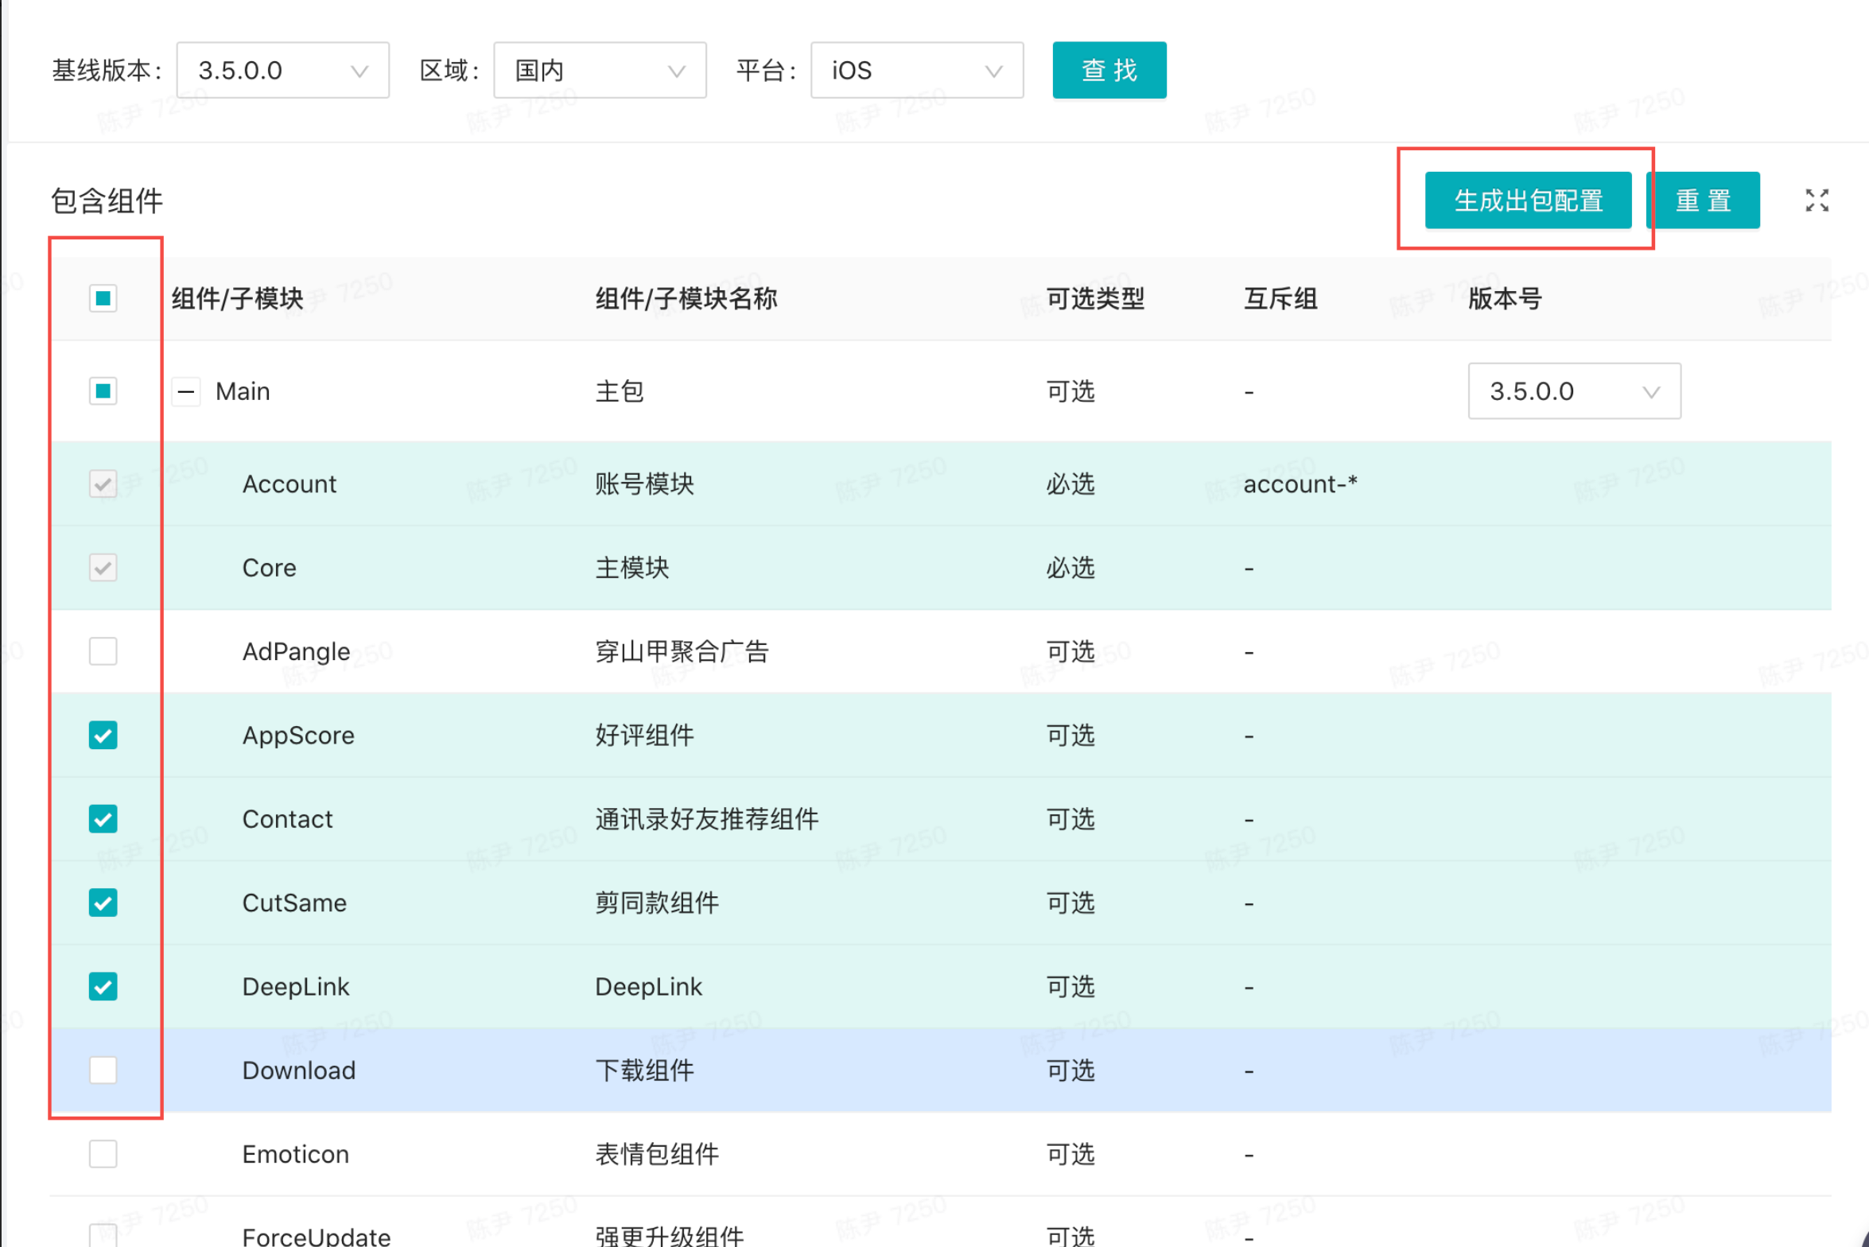Uncheck the Contact checkbox
The height and width of the screenshot is (1247, 1869).
(103, 819)
